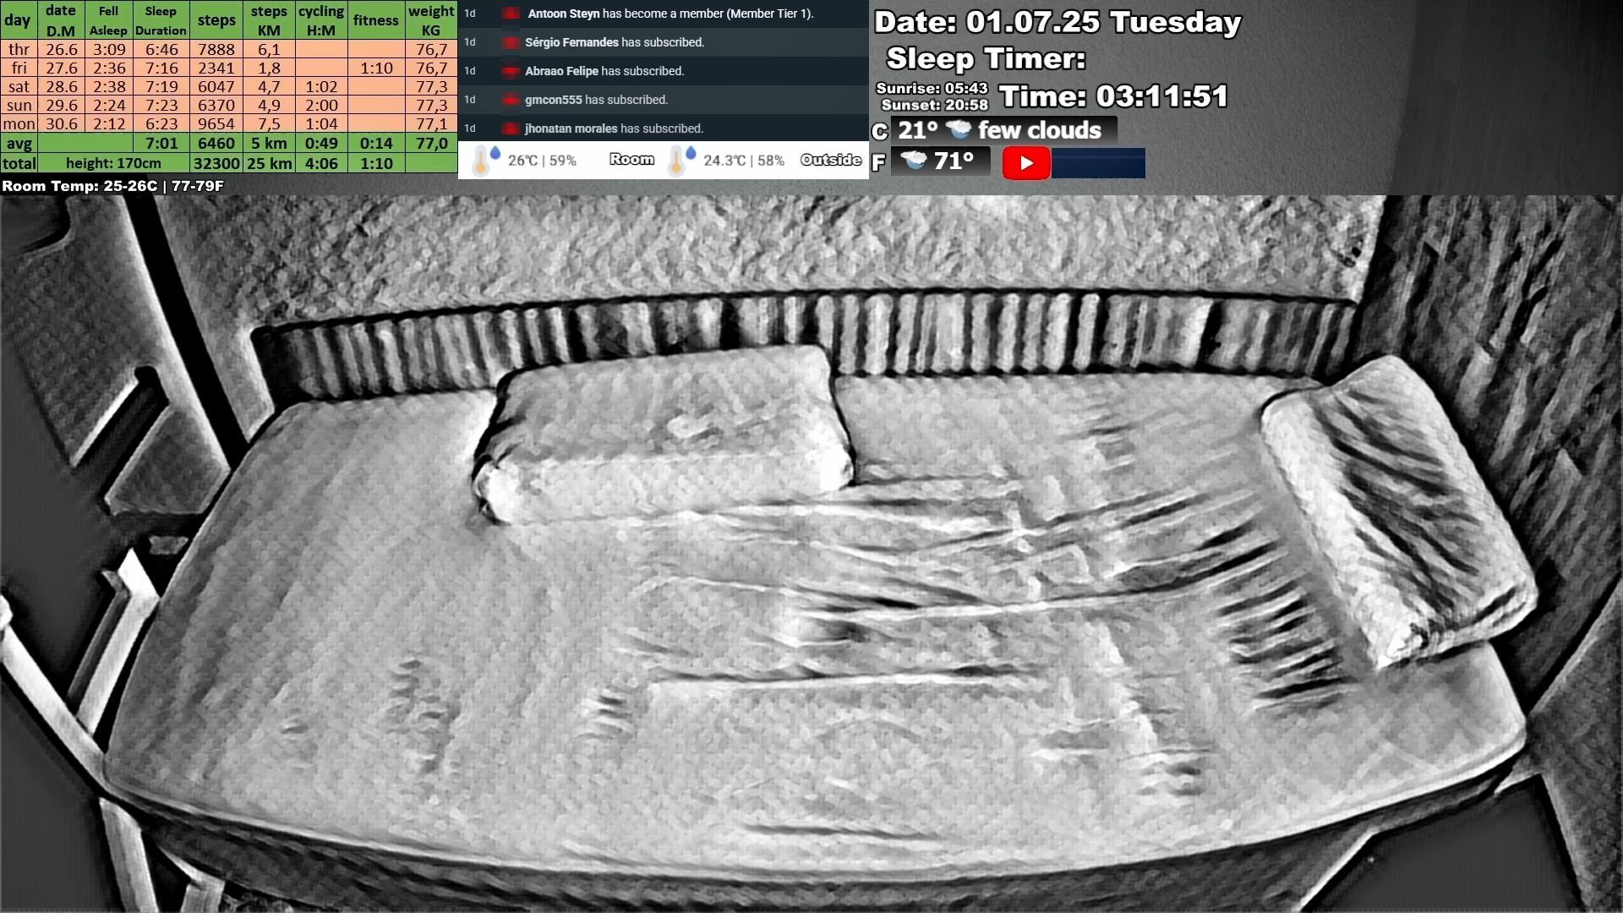The width and height of the screenshot is (1623, 913).
Task: Select gmcon555 has subscribed row
Action: [x=664, y=100]
